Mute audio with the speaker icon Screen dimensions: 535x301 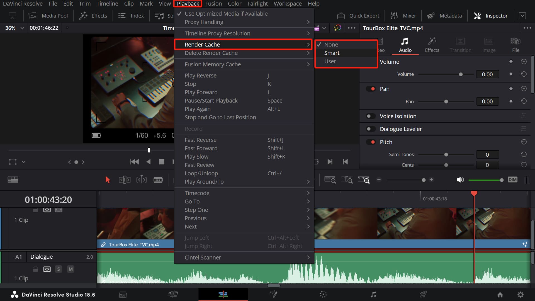pyautogui.click(x=460, y=180)
